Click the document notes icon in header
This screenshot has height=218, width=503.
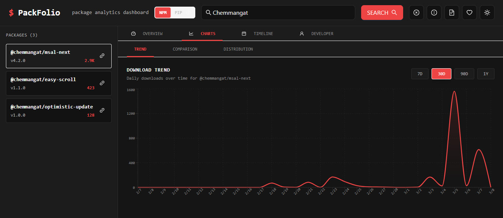(451, 12)
